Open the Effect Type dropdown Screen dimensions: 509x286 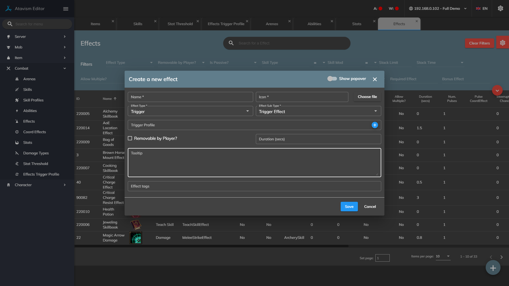pos(190,111)
